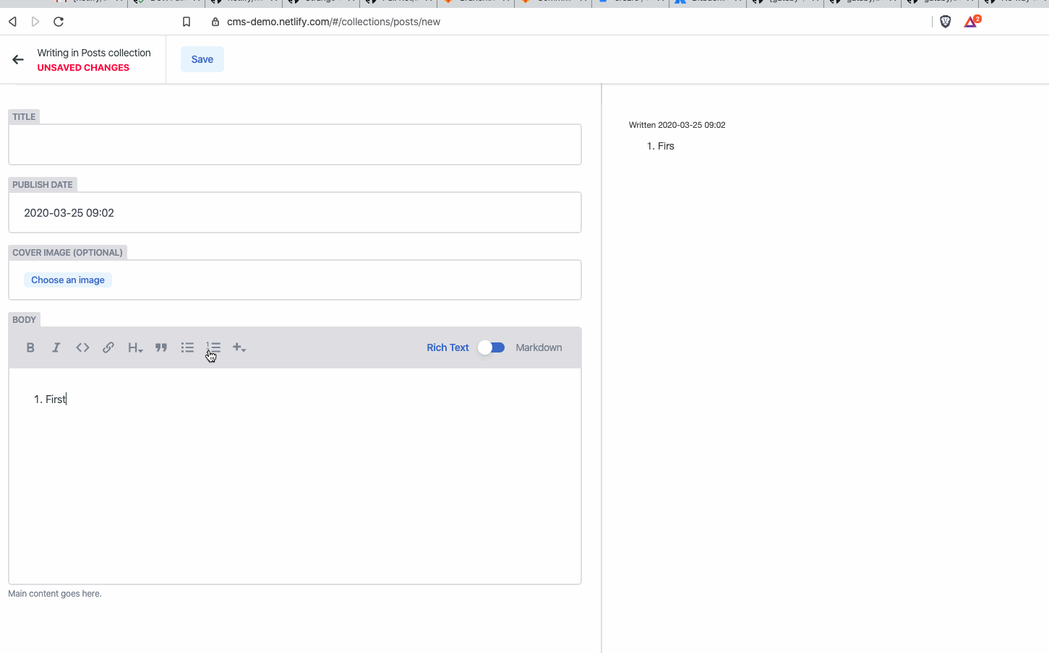Screen dimensions: 1049x653
Task: Insert inline code with the code icon
Action: [82, 347]
